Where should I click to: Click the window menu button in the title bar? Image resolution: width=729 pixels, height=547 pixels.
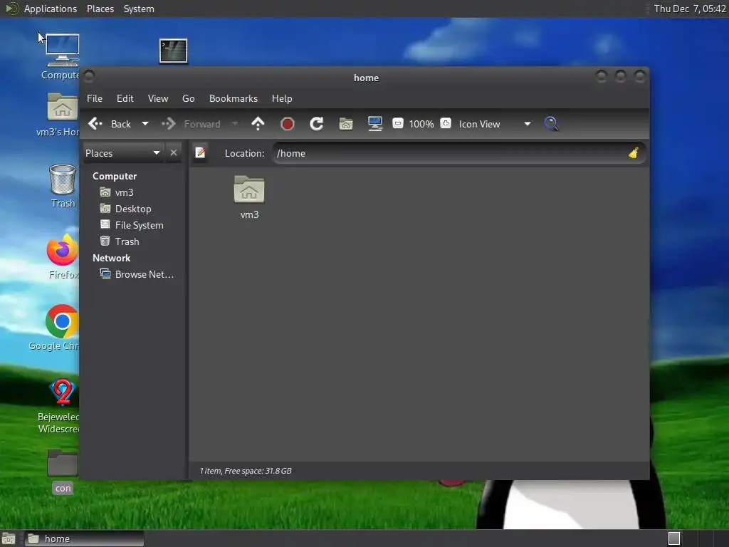coord(90,76)
